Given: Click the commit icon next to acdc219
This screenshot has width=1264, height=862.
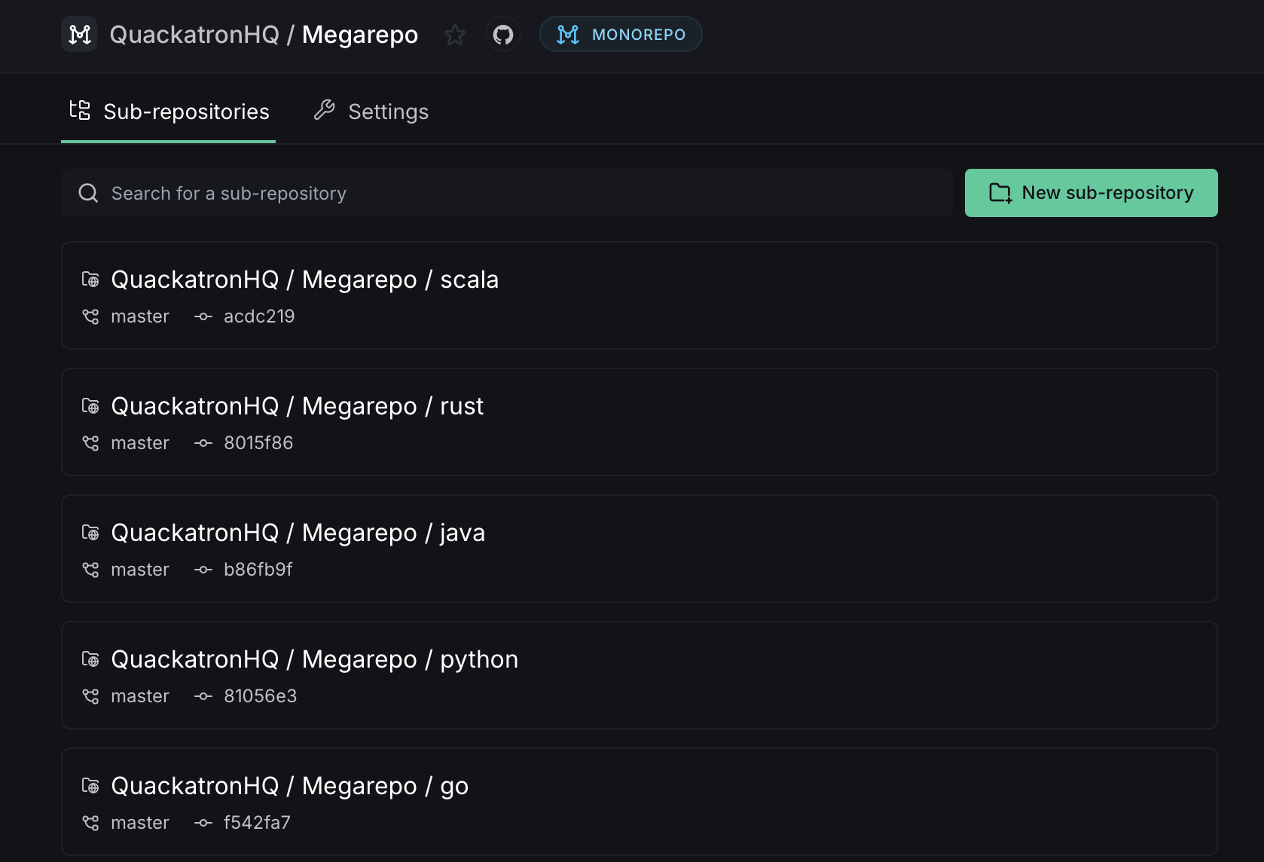Looking at the screenshot, I should click(x=203, y=316).
